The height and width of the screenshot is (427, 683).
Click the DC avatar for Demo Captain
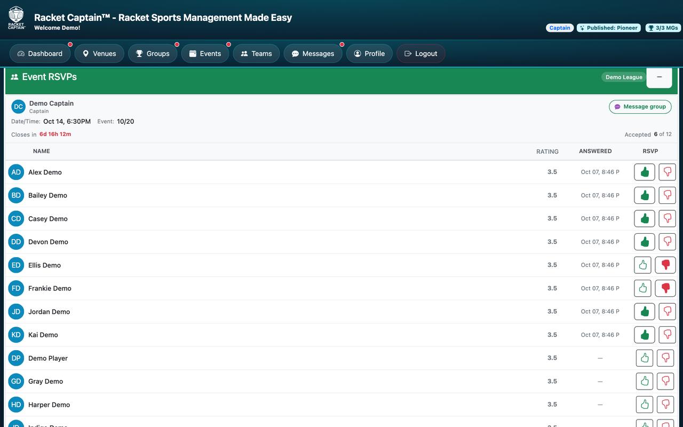(19, 107)
